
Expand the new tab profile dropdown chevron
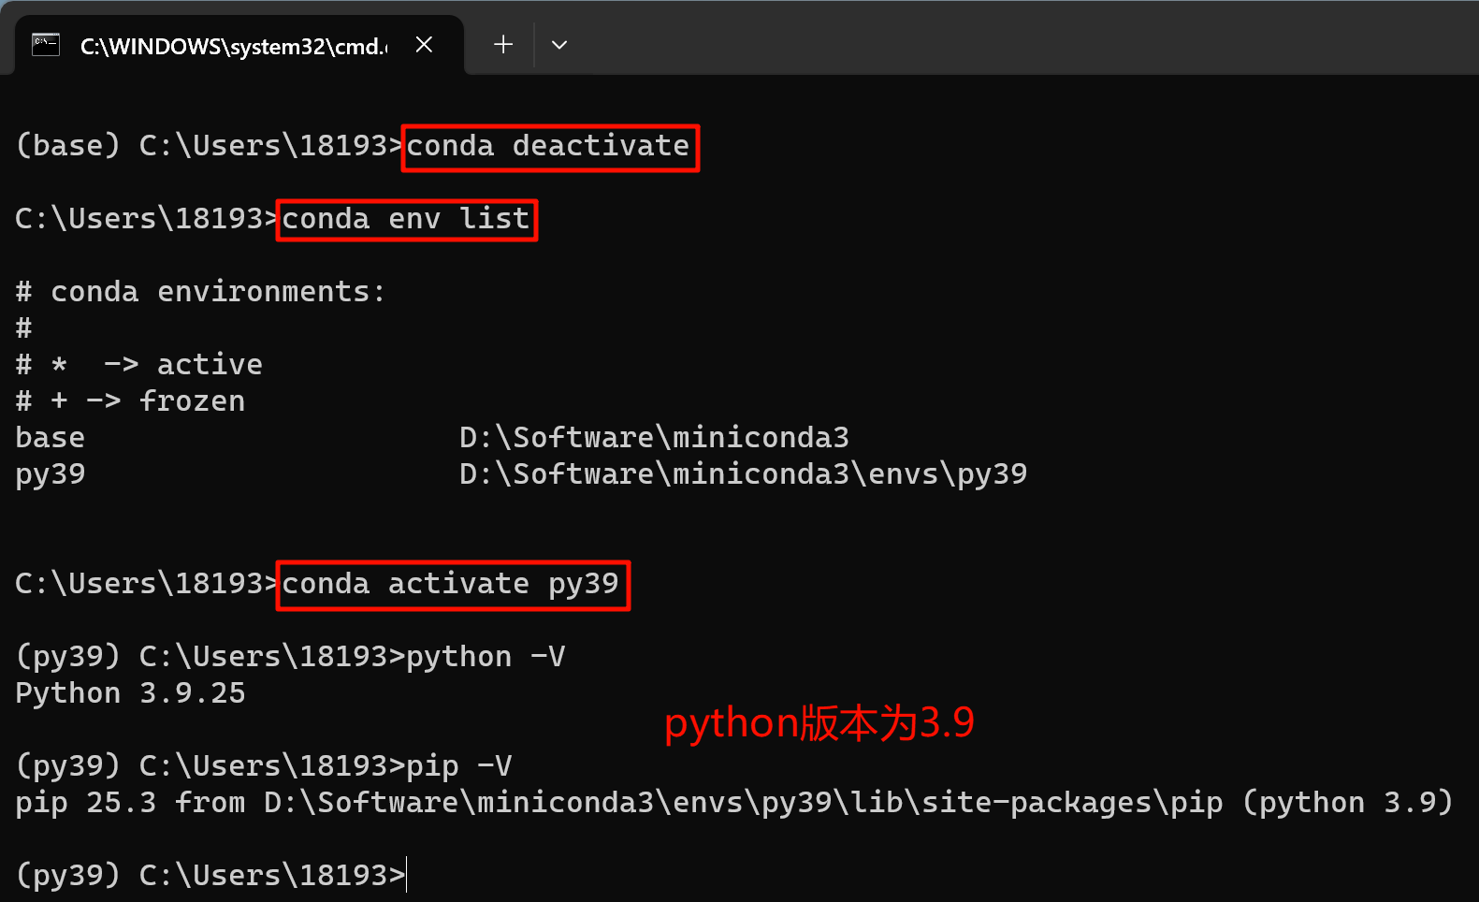coord(559,45)
